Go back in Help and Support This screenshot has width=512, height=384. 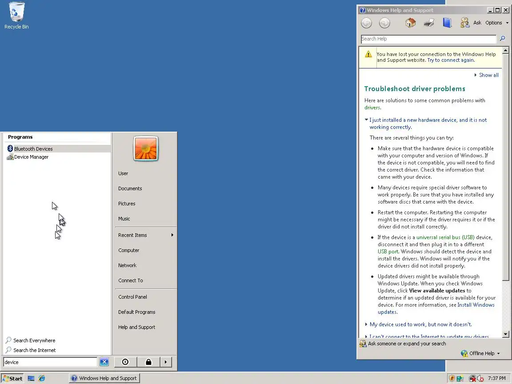(x=366, y=23)
